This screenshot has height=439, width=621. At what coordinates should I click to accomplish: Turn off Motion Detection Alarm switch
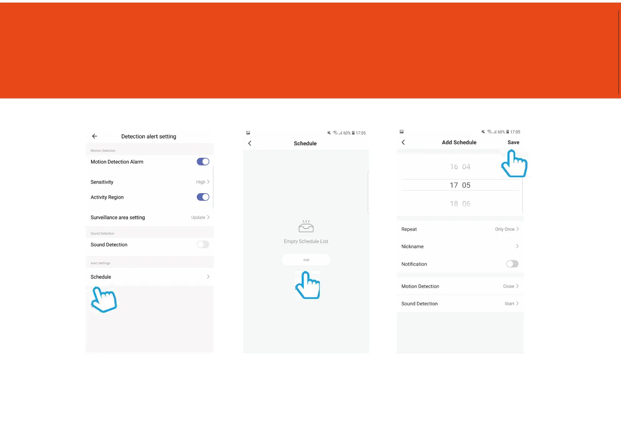coord(203,161)
